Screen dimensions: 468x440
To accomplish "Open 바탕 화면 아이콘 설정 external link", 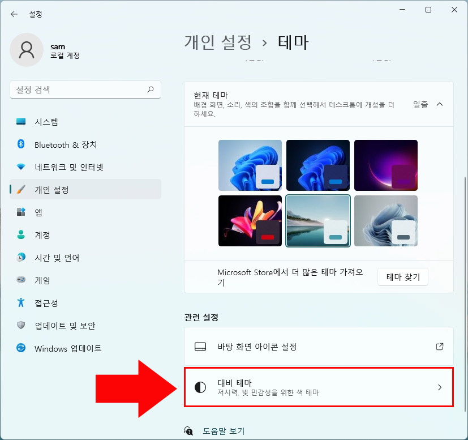I will (x=440, y=346).
